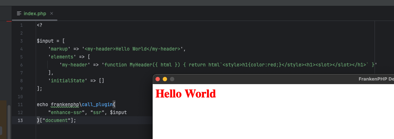Click the vertical scrollbar on left panel

tap(9, 122)
